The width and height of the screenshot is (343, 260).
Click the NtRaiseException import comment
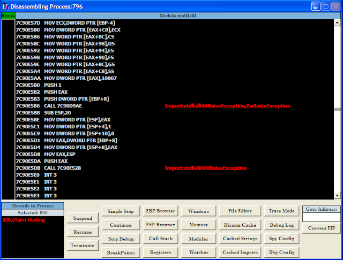click(227, 106)
